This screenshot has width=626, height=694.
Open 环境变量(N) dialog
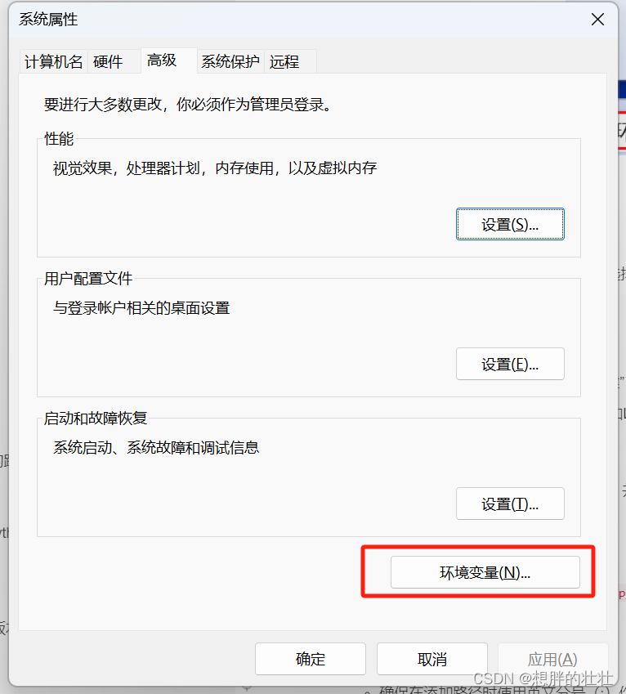click(485, 572)
